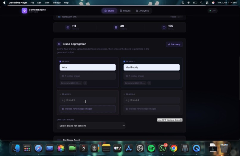Remove Brand 2 screenshot file

click(149, 83)
